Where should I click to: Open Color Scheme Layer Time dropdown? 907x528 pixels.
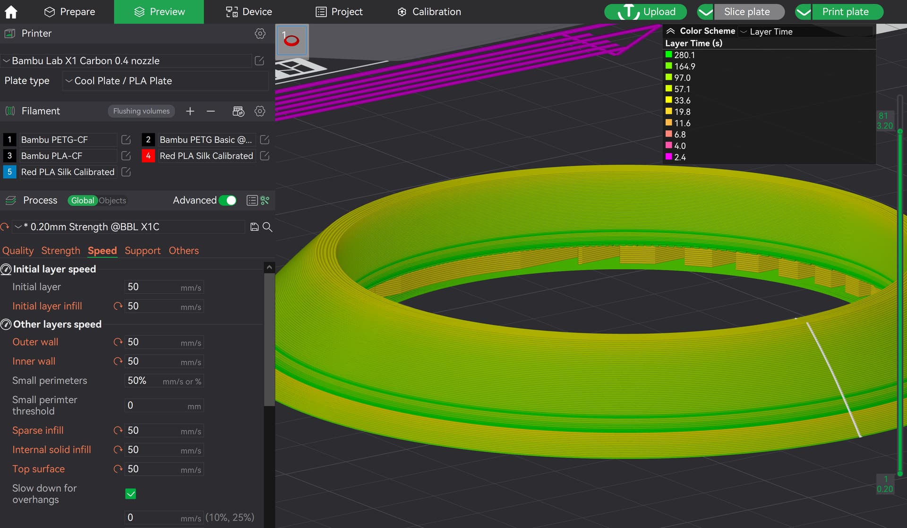[x=805, y=32]
